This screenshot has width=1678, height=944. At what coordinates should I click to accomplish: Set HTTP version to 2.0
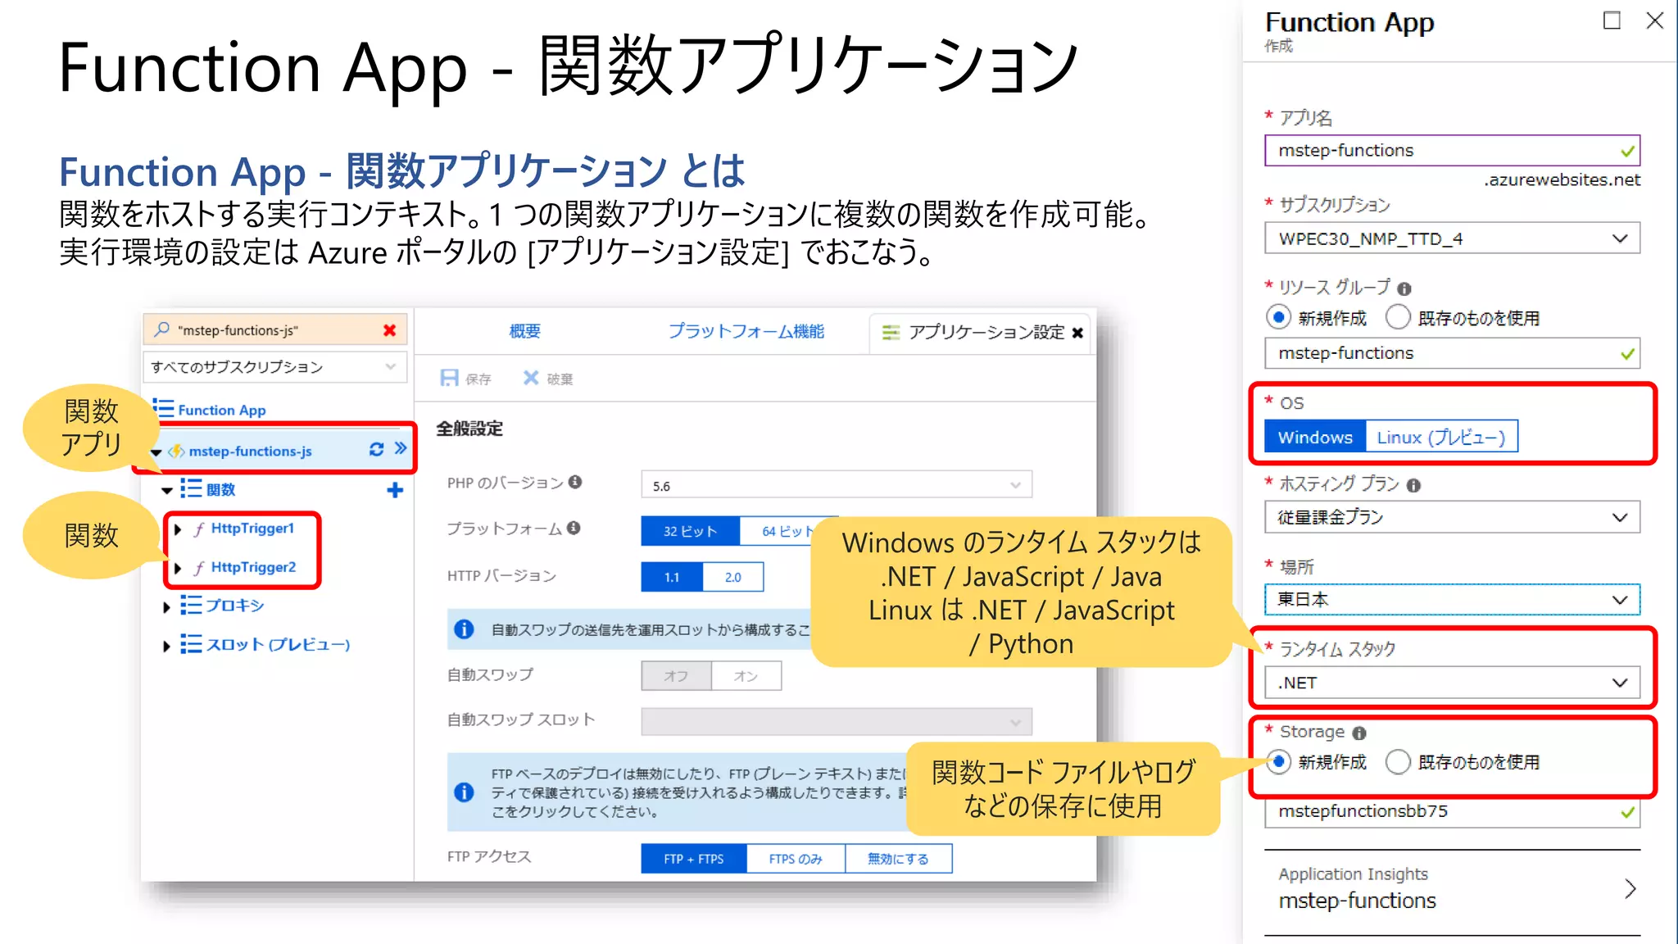[732, 577]
